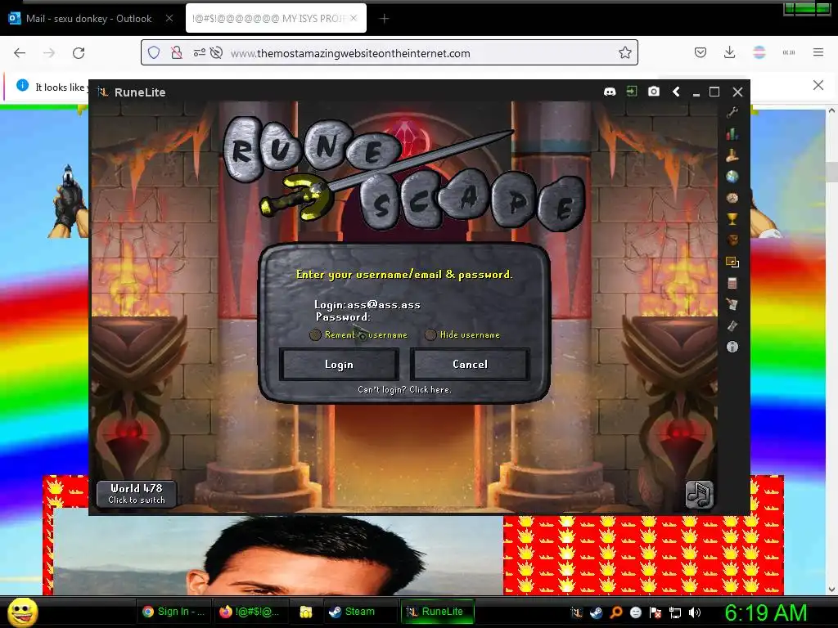This screenshot has width=838, height=628.
Task: Click the "Can't login? Click here." link
Action: coord(404,390)
